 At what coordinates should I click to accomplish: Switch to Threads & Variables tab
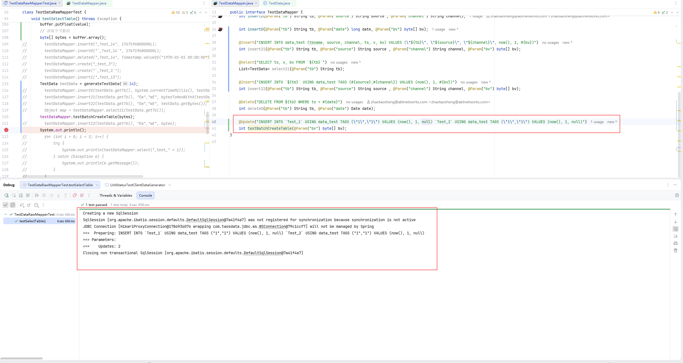[x=116, y=195]
